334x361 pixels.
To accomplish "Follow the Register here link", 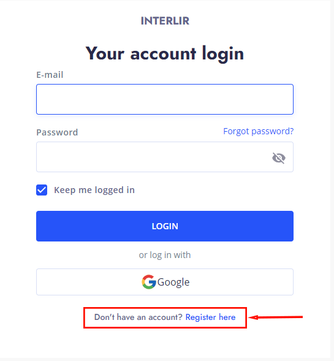I will (210, 317).
